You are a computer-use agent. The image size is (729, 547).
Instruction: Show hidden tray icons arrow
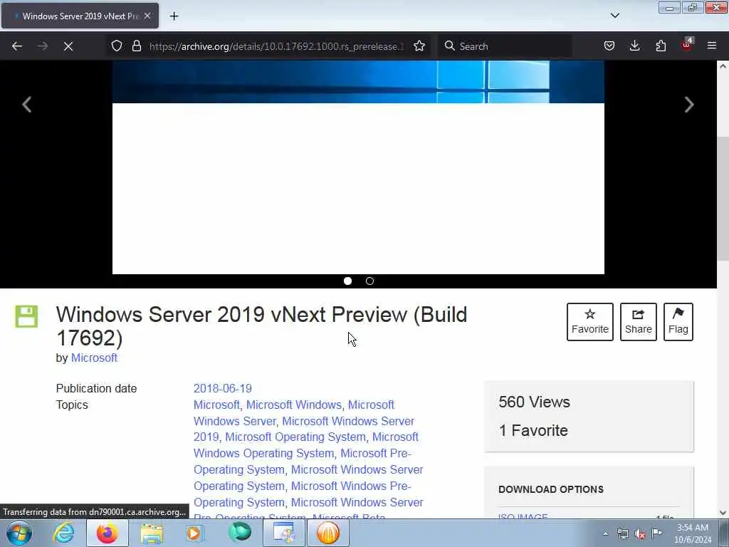click(605, 533)
